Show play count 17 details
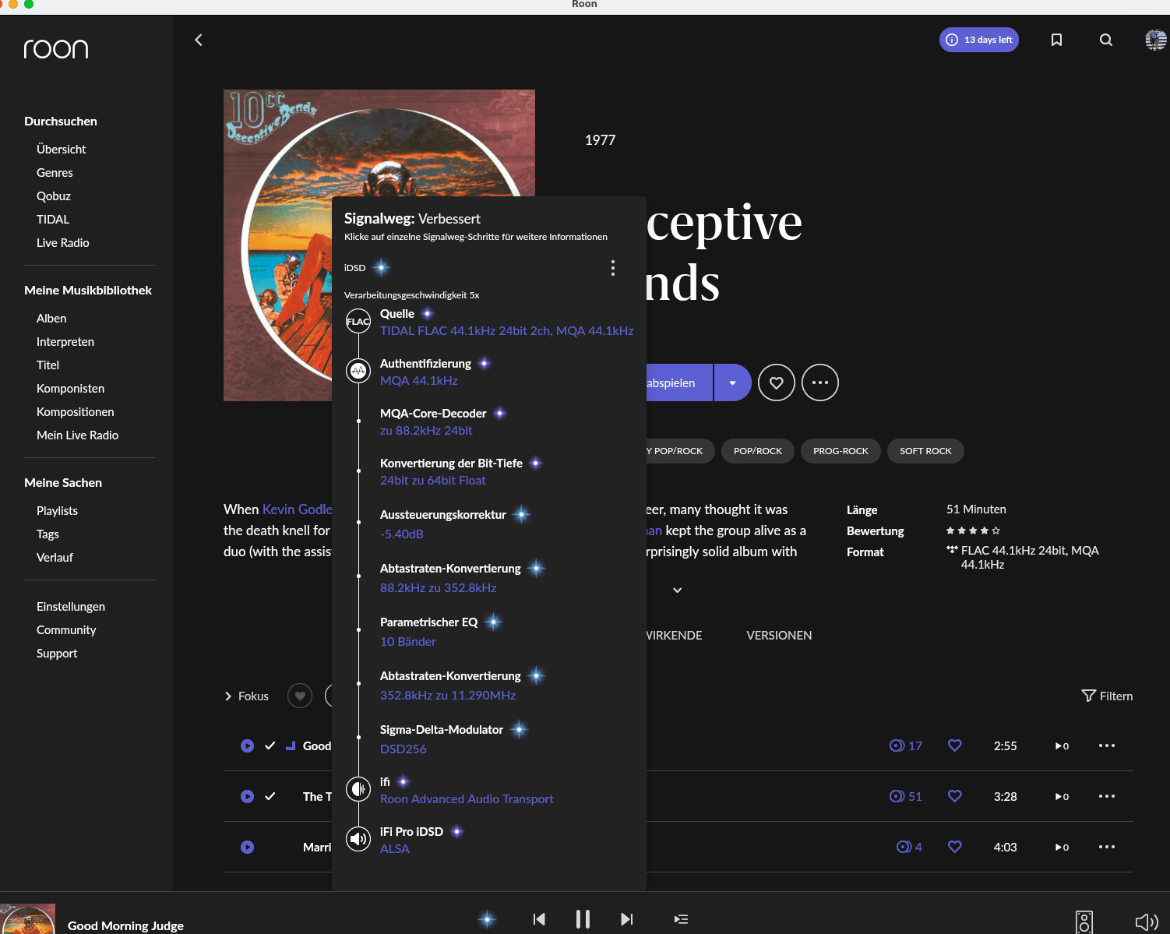Viewport: 1170px width, 934px height. pyautogui.click(x=906, y=745)
